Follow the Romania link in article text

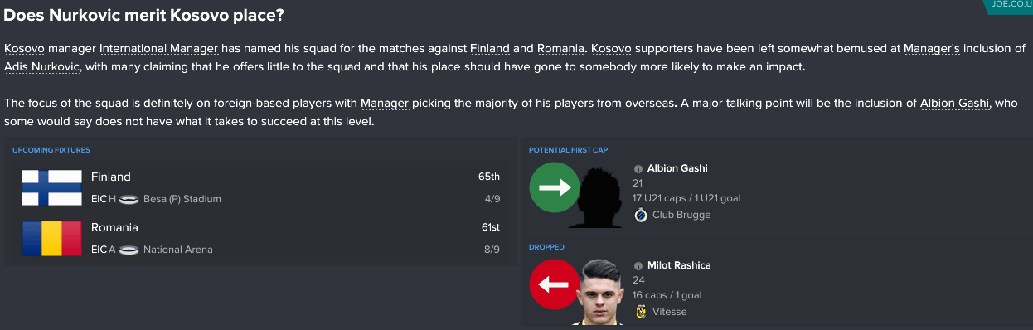point(559,48)
